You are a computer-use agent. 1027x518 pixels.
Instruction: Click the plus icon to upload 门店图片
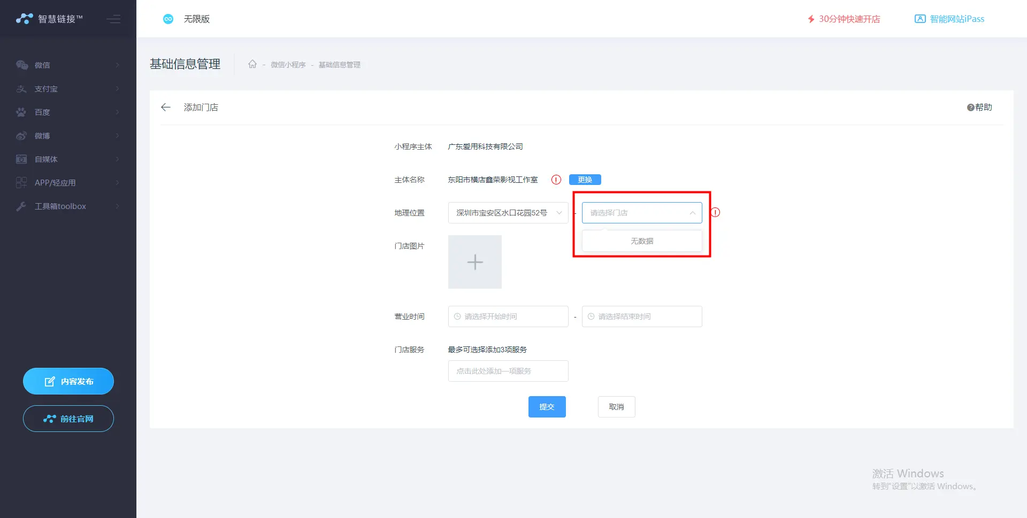pyautogui.click(x=475, y=262)
